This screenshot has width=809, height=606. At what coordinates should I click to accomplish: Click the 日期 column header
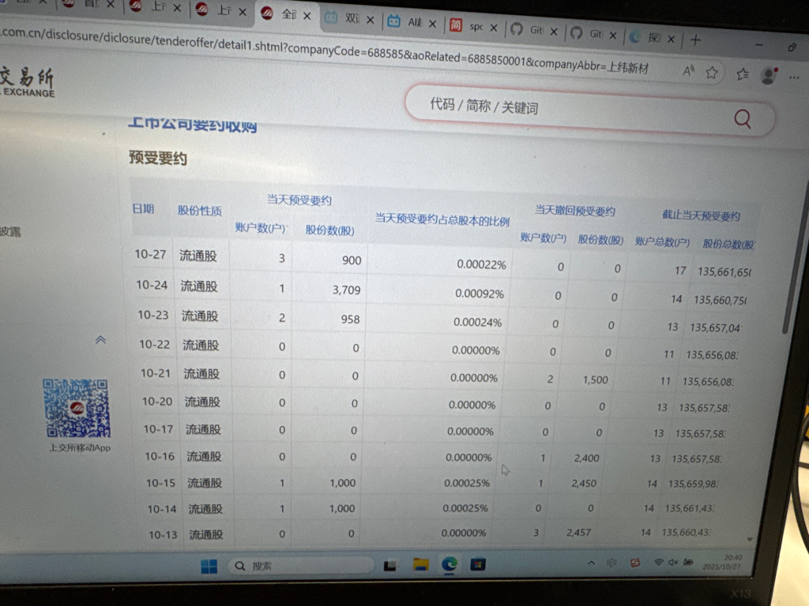click(143, 208)
